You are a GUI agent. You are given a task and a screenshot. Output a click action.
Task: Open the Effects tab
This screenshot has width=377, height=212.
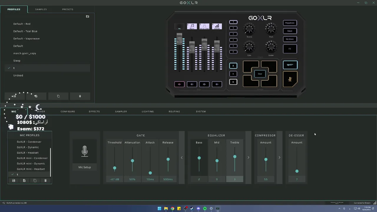pyautogui.click(x=94, y=112)
